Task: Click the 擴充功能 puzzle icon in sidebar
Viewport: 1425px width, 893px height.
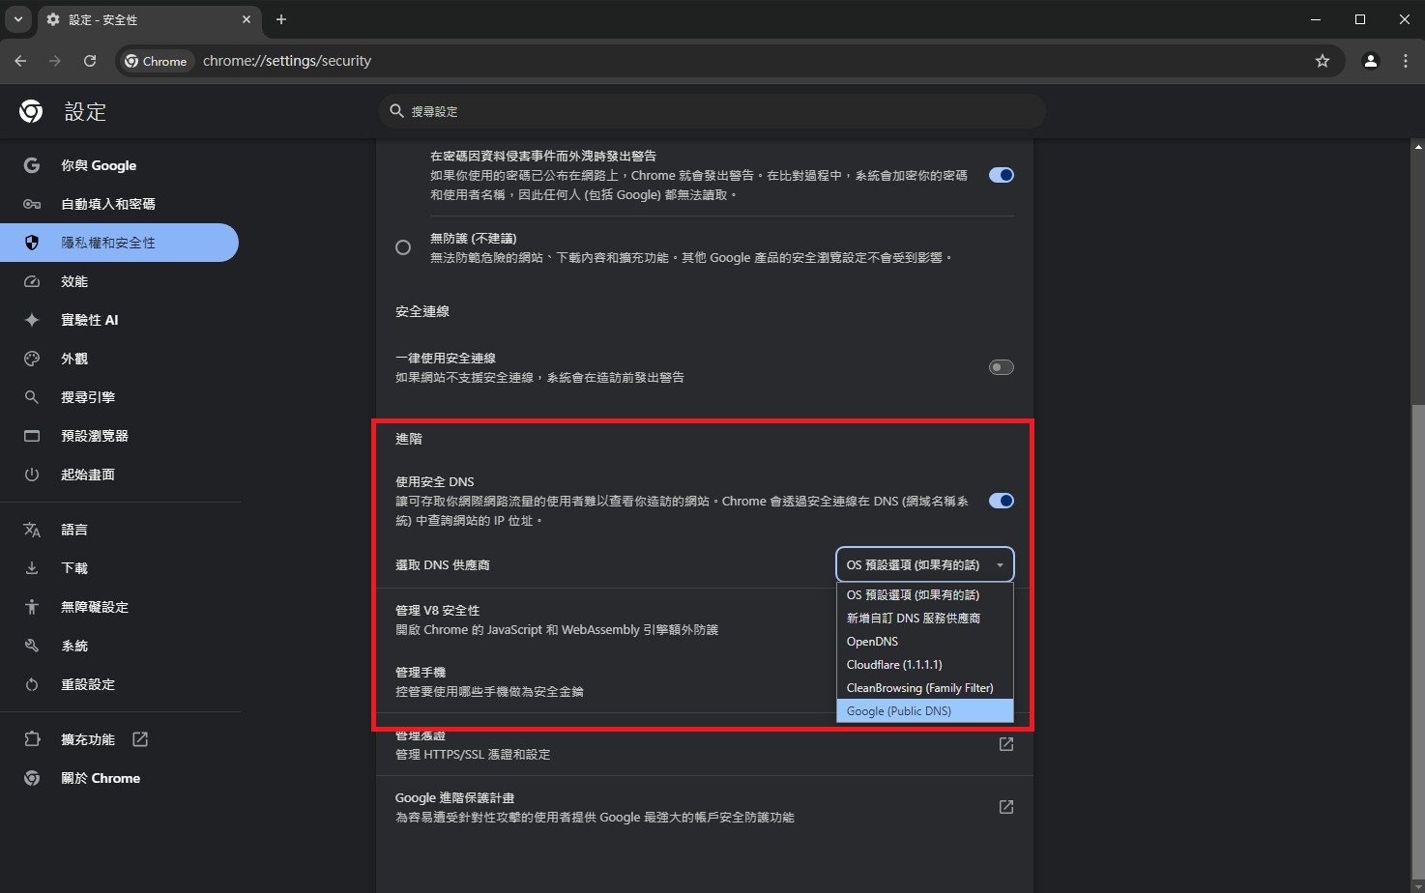Action: coord(32,739)
